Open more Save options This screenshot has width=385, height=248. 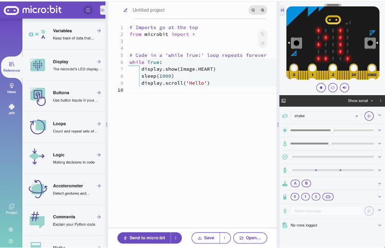(225, 238)
